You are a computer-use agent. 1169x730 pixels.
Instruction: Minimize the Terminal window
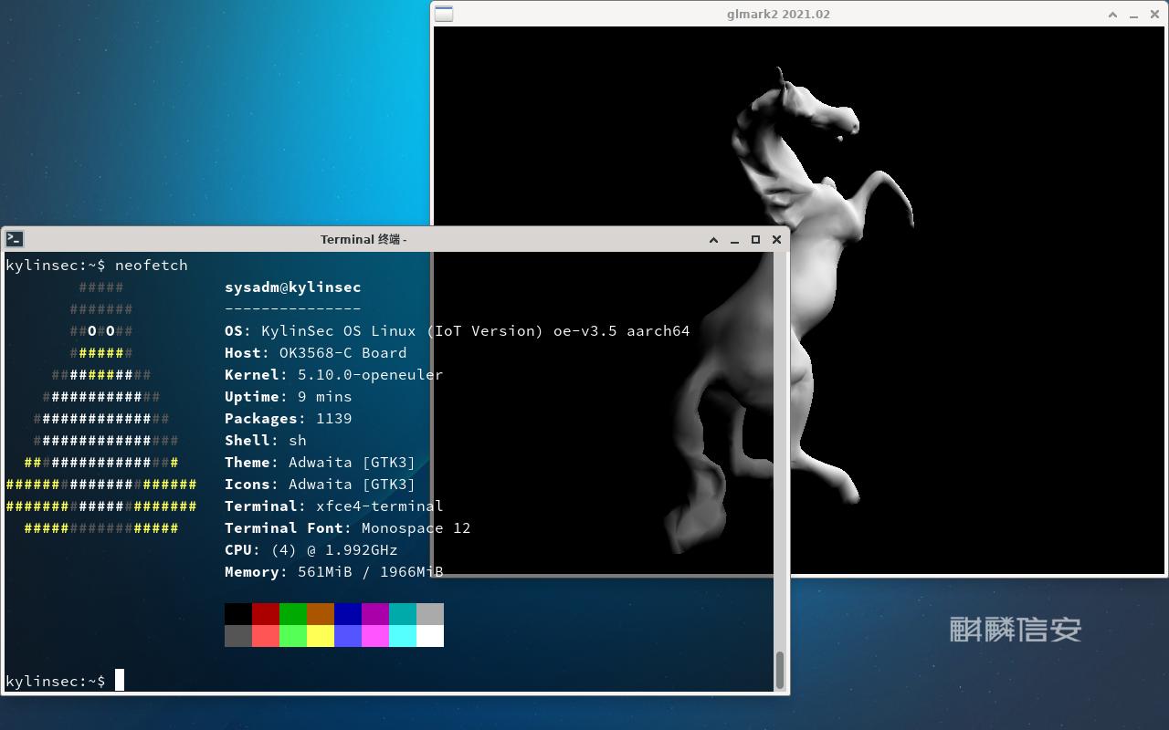[734, 239]
